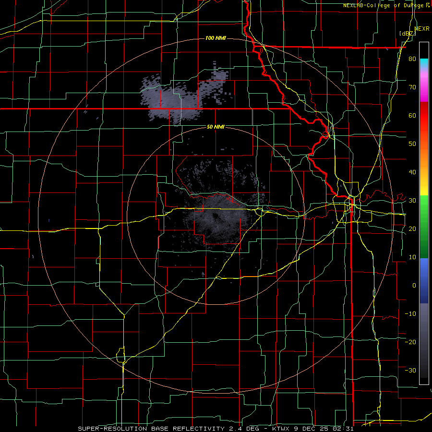
Task: Click the 60 value on the dBZ scale
Action: tap(412, 115)
